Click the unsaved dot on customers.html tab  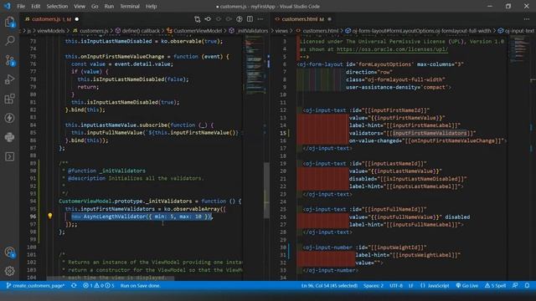[329, 19]
